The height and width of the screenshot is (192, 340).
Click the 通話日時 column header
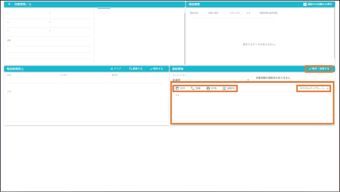coord(194,13)
